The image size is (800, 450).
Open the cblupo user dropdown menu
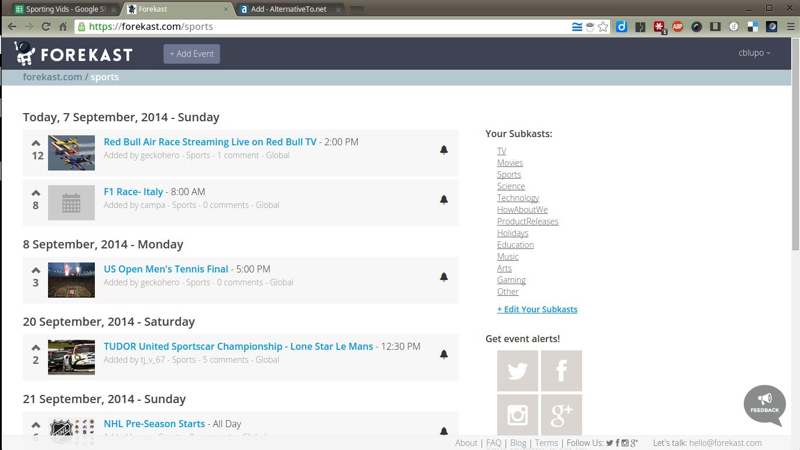(x=754, y=53)
